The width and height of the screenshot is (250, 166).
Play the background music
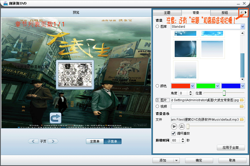click(x=174, y=127)
